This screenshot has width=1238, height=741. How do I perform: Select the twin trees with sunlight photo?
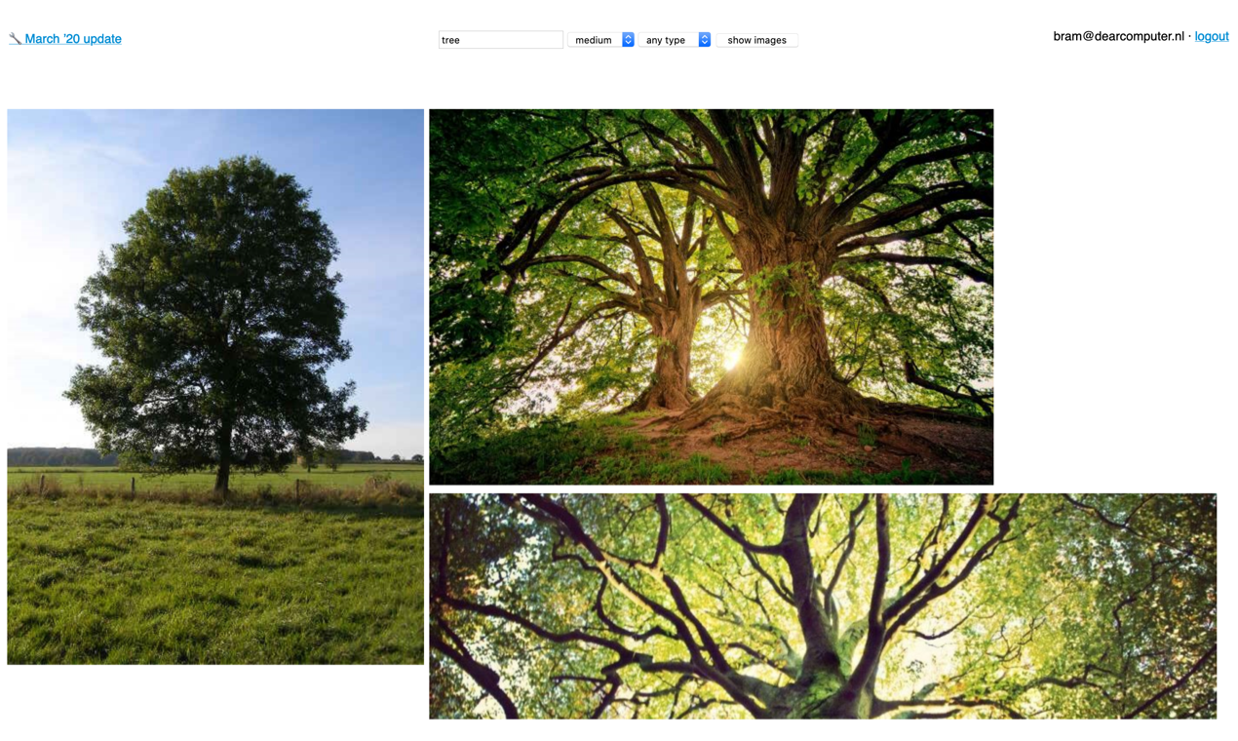click(x=711, y=296)
